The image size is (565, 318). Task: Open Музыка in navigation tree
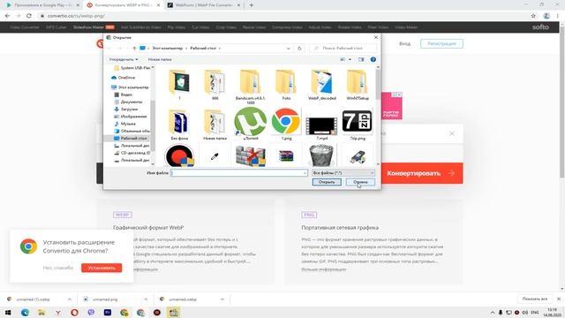(124, 124)
